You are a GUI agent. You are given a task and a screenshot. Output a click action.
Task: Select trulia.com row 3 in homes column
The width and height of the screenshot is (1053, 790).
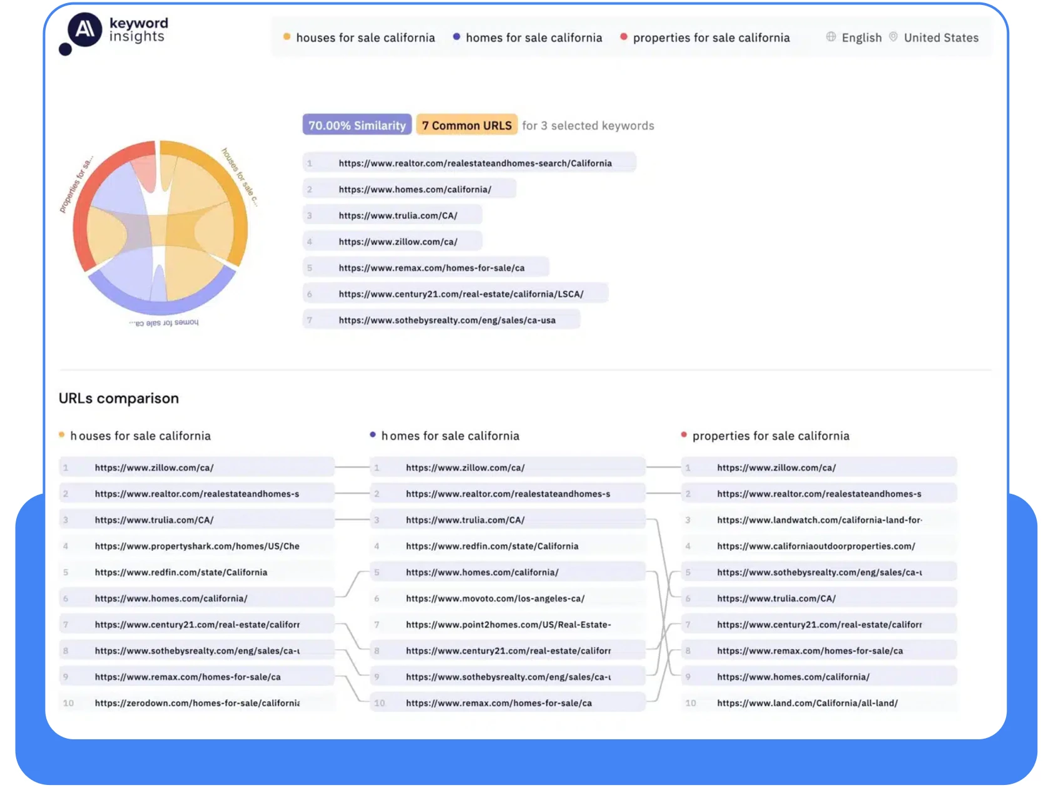tap(507, 520)
